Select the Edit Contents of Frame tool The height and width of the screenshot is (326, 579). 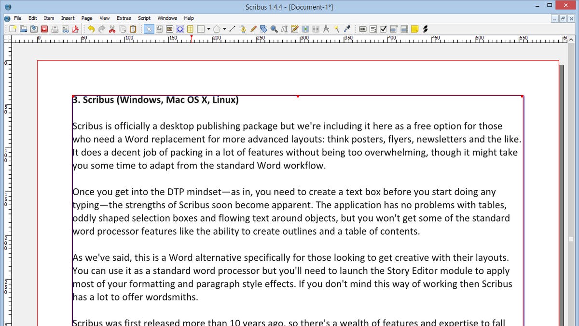click(x=284, y=29)
